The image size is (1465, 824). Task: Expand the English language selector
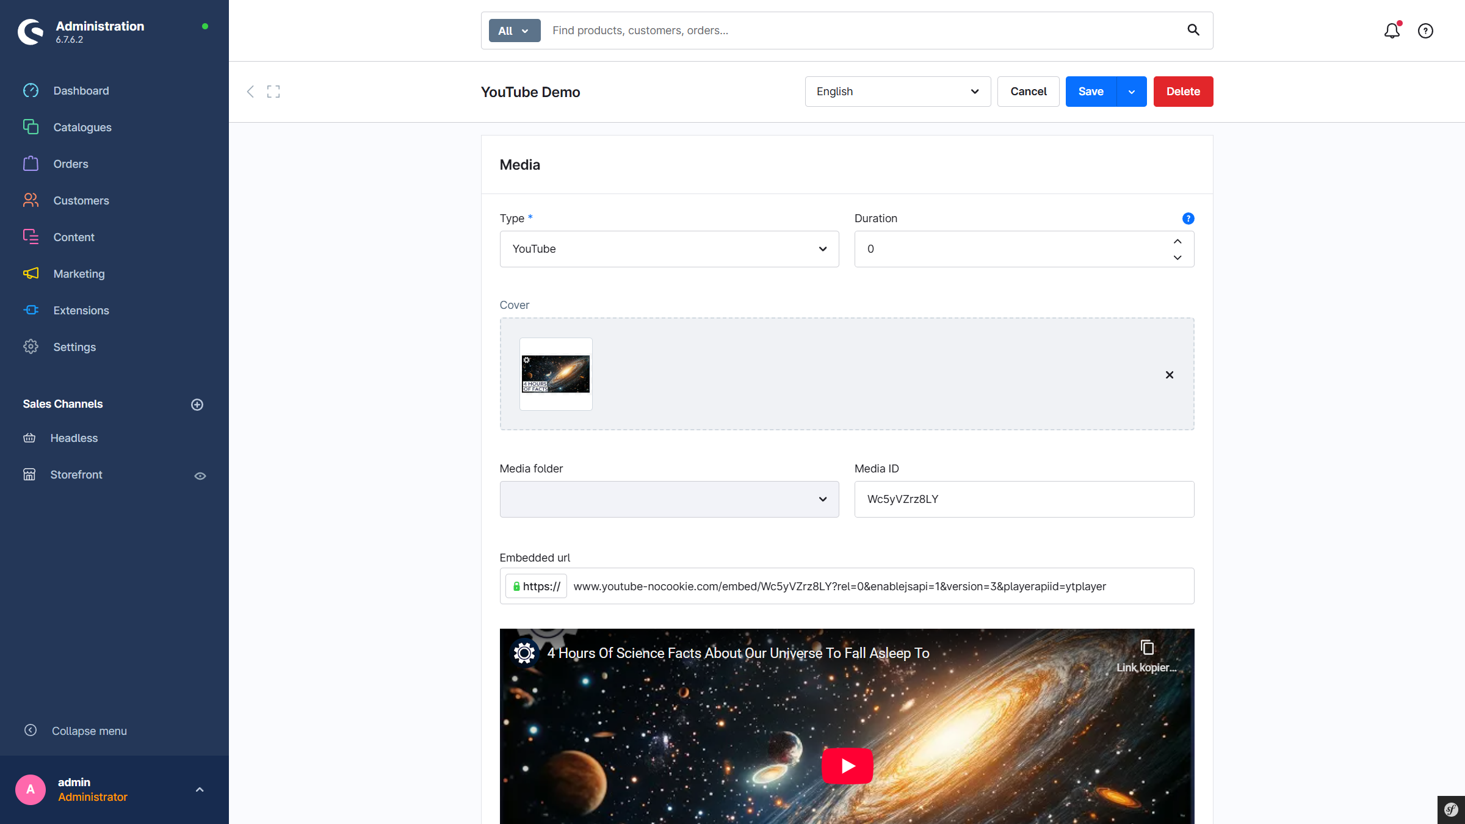pyautogui.click(x=897, y=92)
